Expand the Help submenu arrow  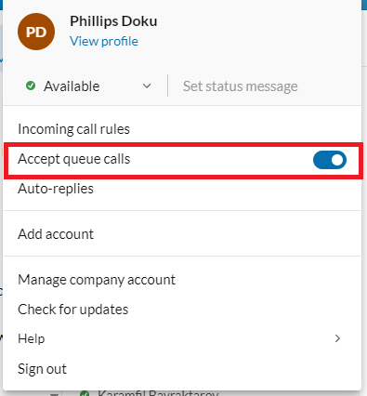click(337, 338)
